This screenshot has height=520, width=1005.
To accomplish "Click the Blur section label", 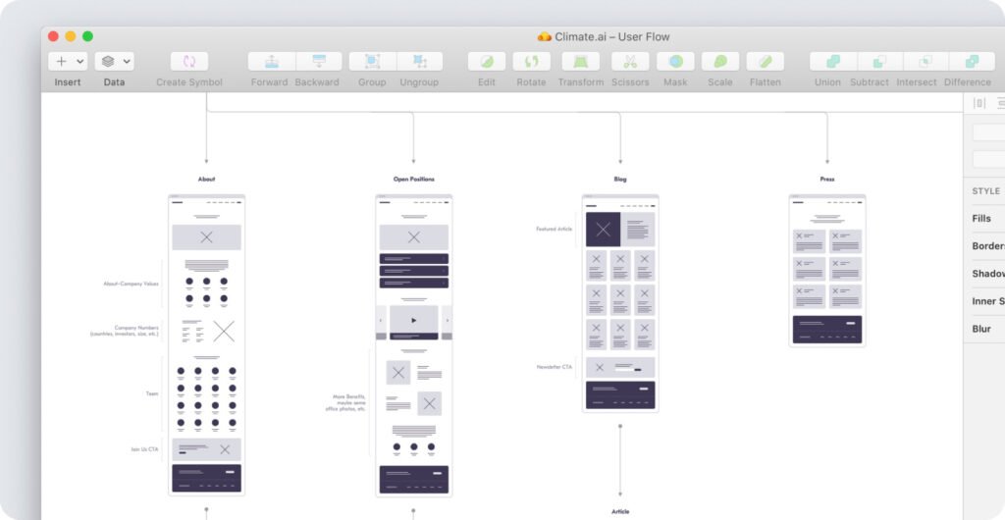I will [981, 329].
